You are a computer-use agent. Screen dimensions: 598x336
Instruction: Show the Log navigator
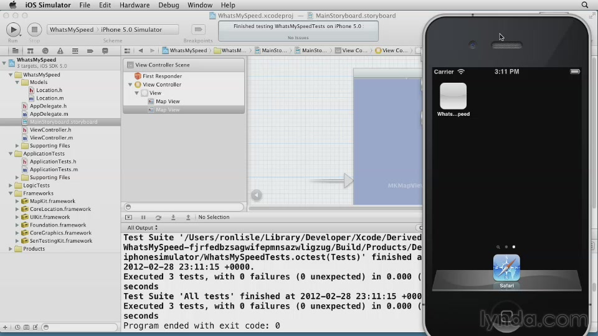[x=105, y=50]
